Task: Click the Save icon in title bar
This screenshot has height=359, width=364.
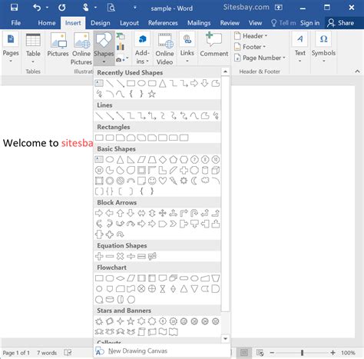Action: 14,8
